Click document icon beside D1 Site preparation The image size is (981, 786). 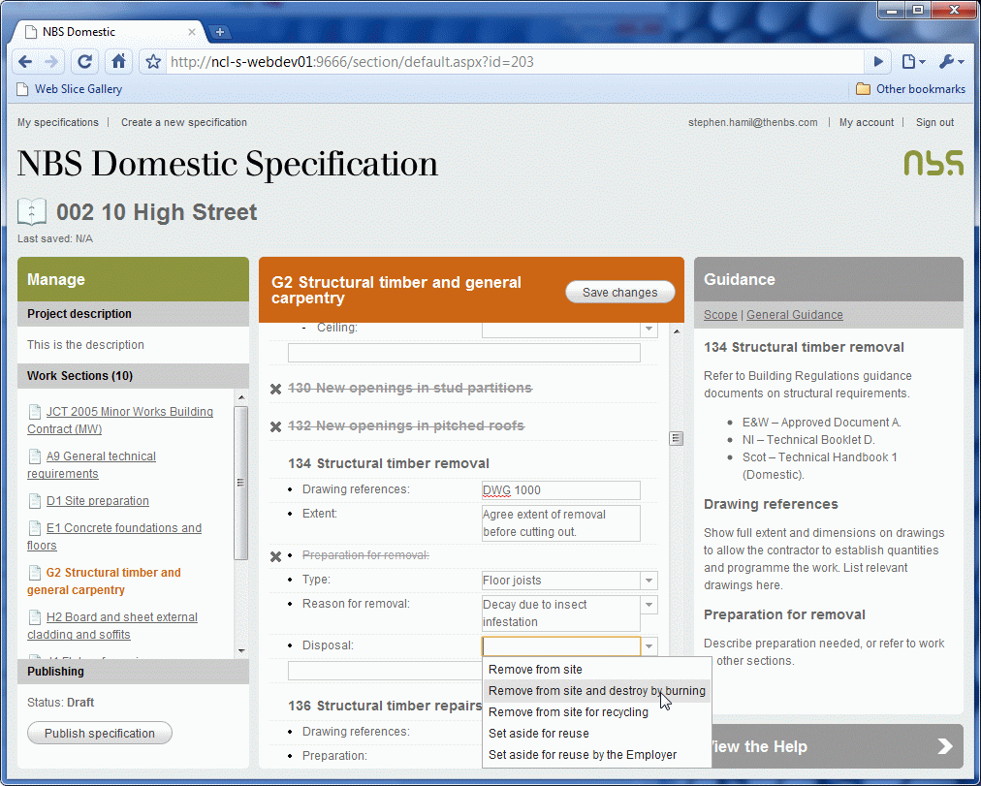pos(35,501)
